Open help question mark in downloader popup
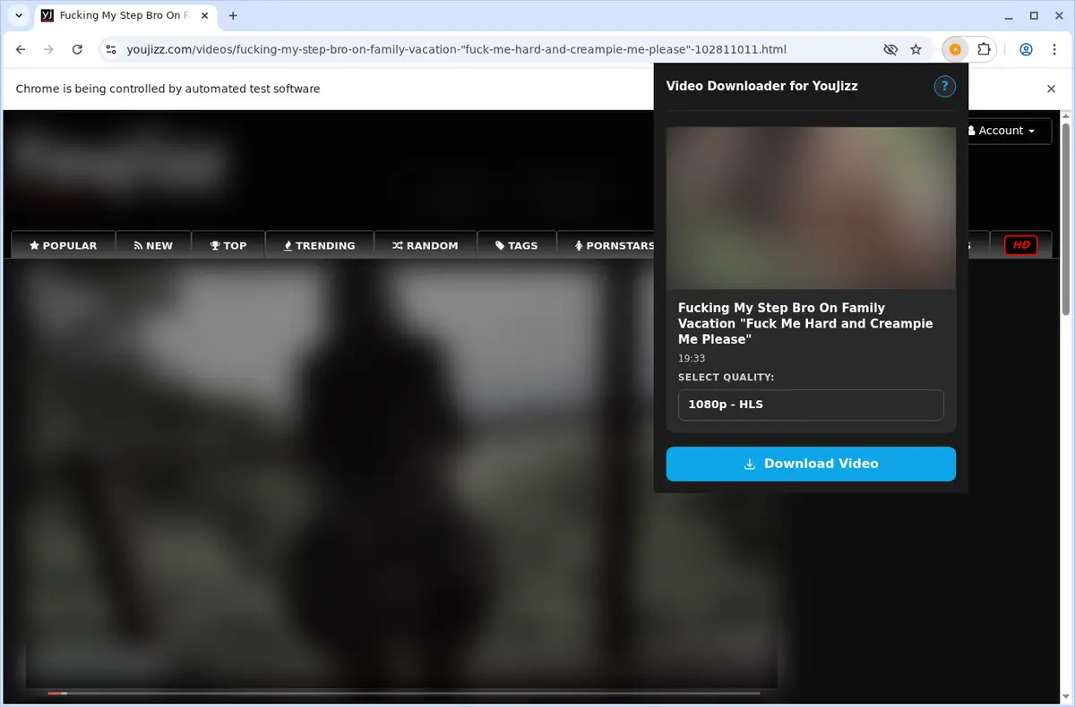The height and width of the screenshot is (707, 1075). tap(944, 87)
